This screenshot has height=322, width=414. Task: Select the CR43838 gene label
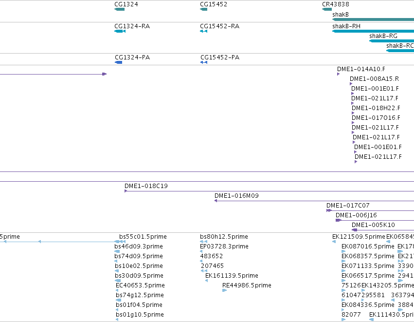click(x=336, y=4)
